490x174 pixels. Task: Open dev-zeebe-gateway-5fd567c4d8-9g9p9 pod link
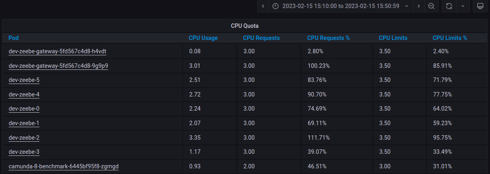pos(58,65)
